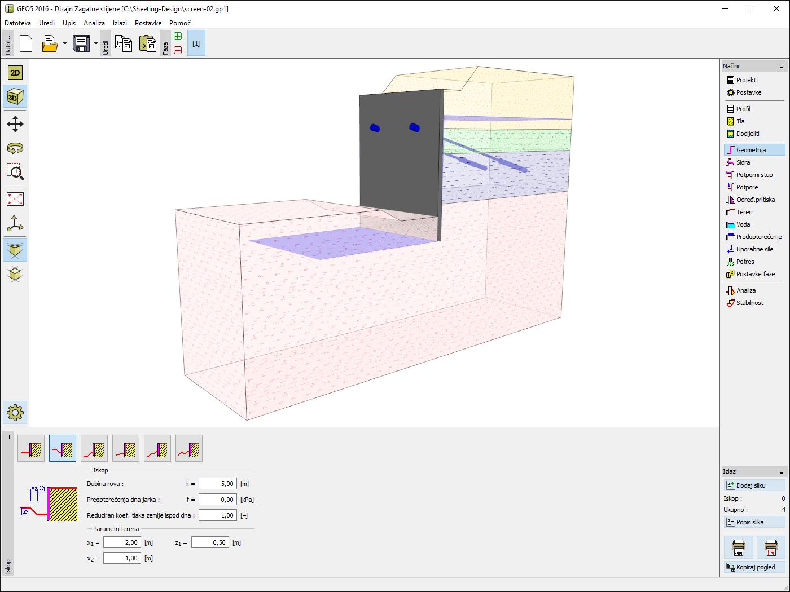
Task: Open the Analiza menu
Action: (x=94, y=23)
